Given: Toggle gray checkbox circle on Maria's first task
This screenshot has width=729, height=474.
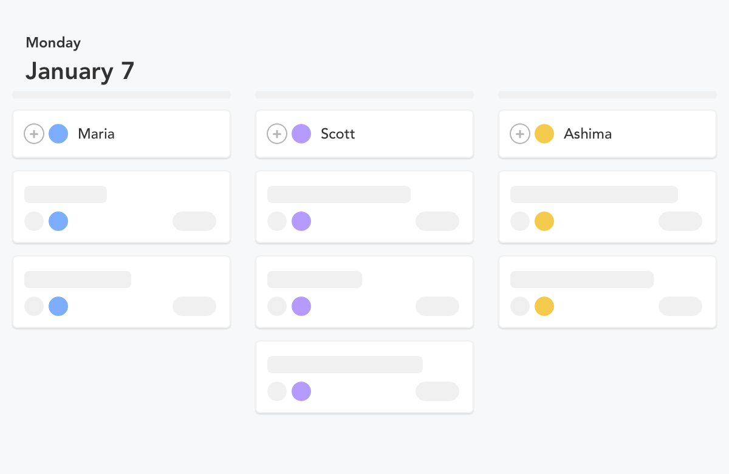Looking at the screenshot, I should (34, 221).
